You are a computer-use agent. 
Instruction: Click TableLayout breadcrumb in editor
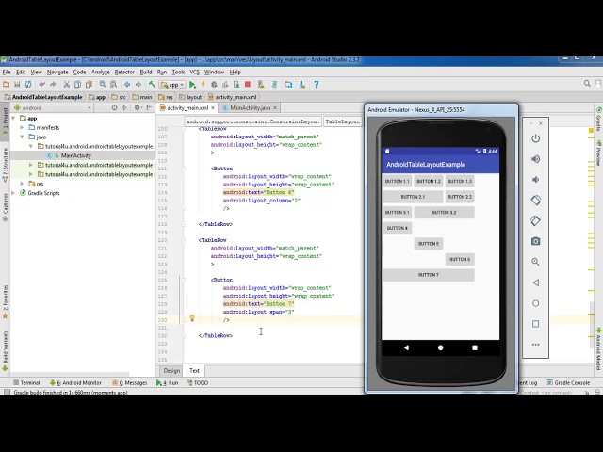click(x=342, y=121)
